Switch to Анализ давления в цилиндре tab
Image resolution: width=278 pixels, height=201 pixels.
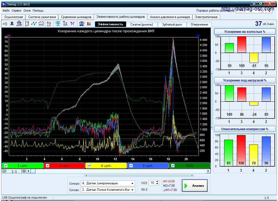click(170, 17)
